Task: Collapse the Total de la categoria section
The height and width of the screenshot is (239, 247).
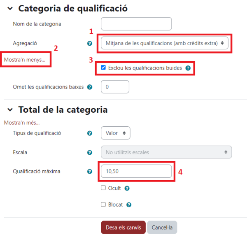Action: point(10,110)
